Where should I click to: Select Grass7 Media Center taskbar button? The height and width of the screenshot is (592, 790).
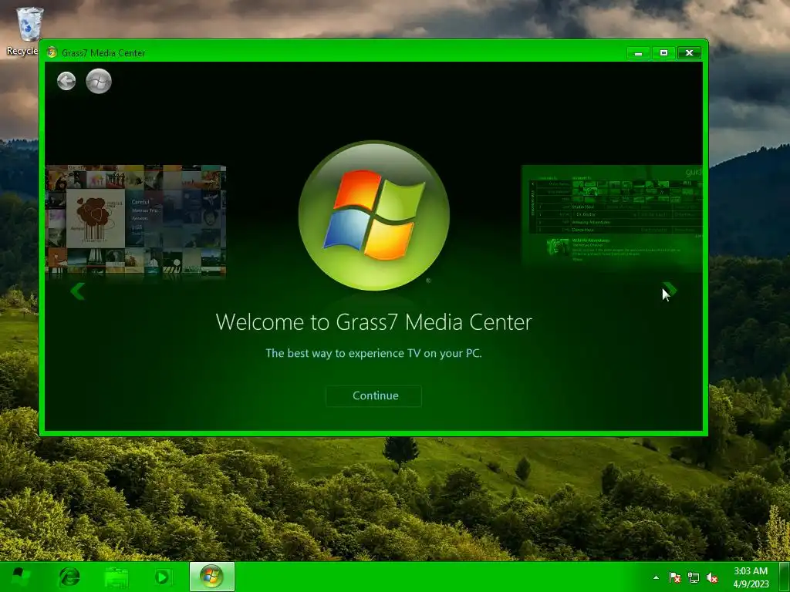coord(212,577)
